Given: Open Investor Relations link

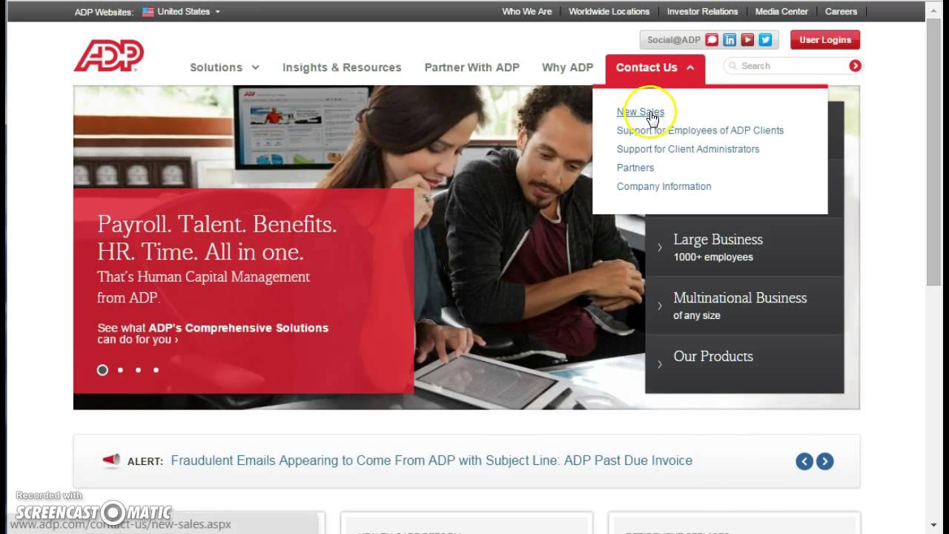Looking at the screenshot, I should tap(702, 12).
